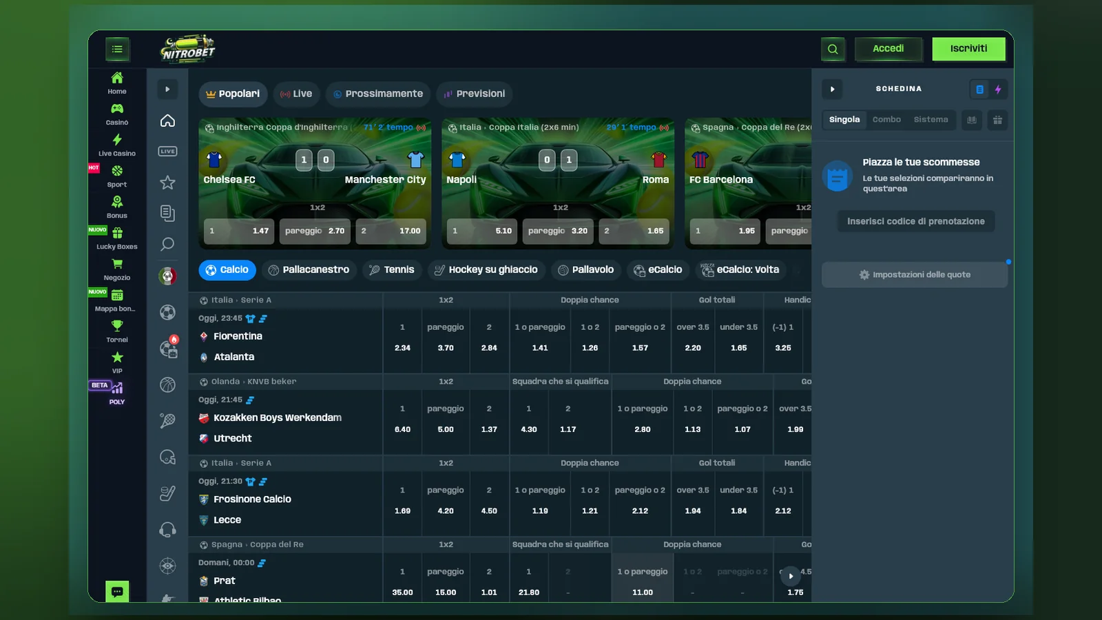Collapse the Schedina panel arrow
Viewport: 1102px width, 620px height.
(832, 89)
